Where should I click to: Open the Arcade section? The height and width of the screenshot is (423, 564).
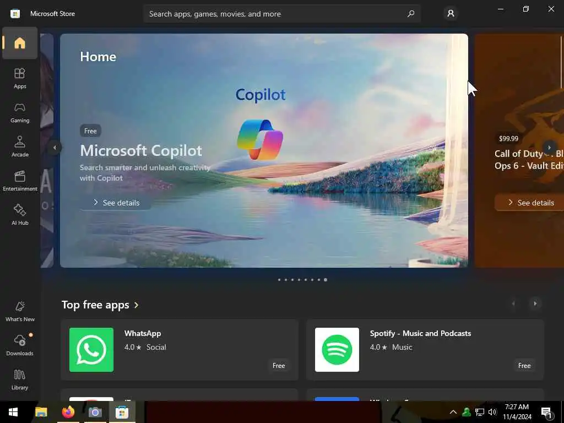point(20,147)
